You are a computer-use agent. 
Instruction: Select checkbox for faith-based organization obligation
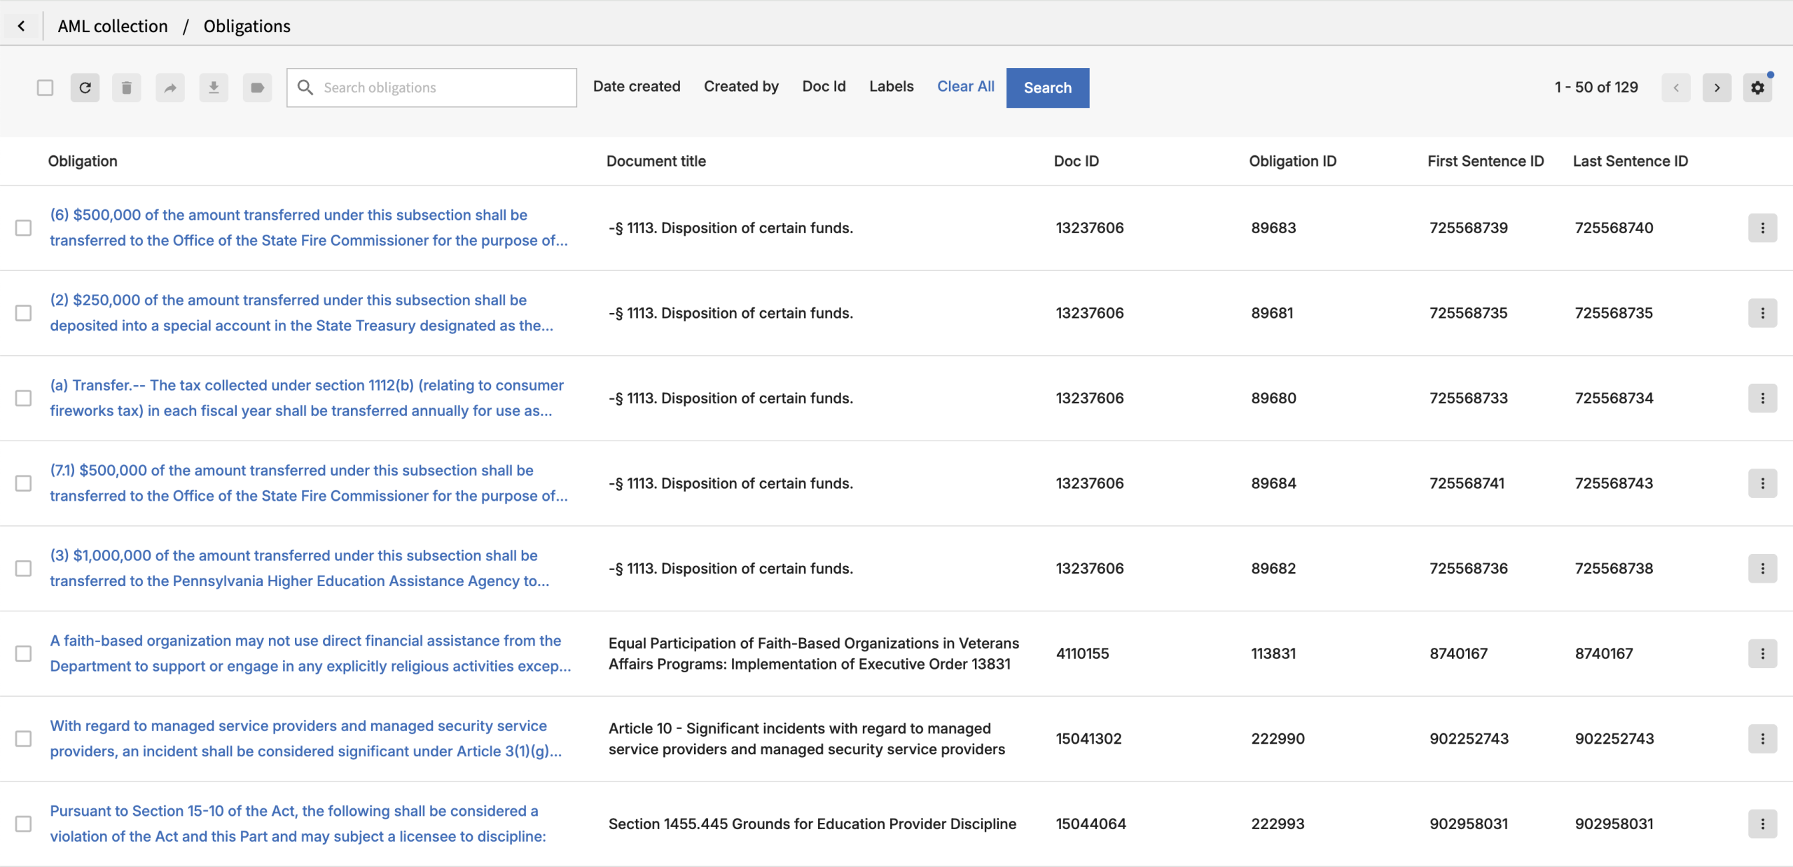pos(24,653)
